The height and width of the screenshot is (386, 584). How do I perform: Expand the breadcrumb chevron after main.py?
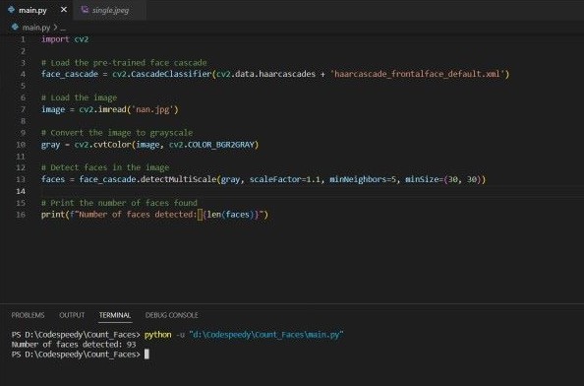click(55, 28)
